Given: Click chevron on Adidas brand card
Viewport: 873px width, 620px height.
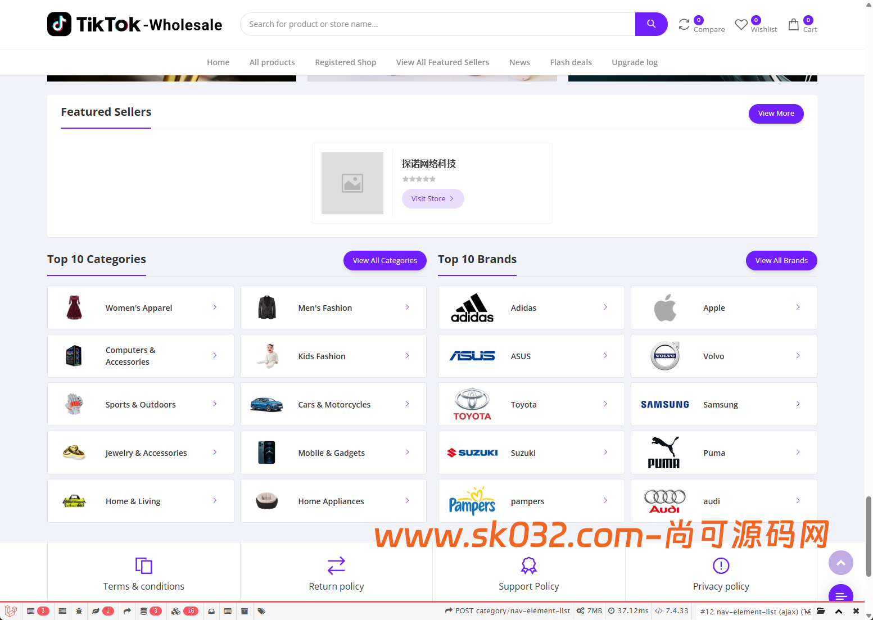Looking at the screenshot, I should click(x=605, y=307).
